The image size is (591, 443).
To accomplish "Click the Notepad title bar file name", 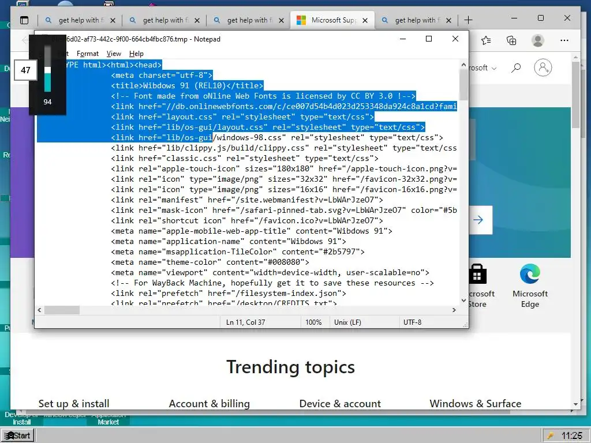I will (x=136, y=39).
